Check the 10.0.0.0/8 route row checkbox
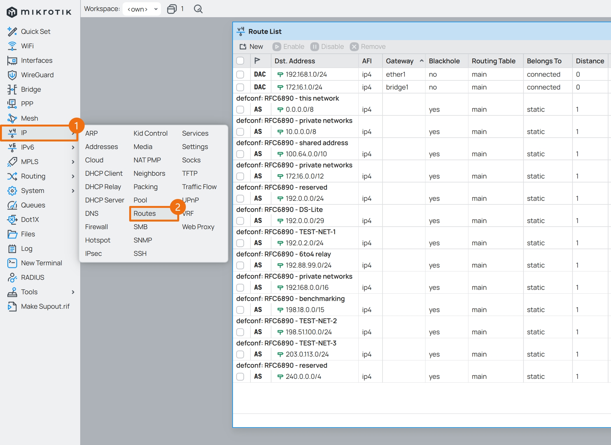The width and height of the screenshot is (611, 445). pos(240,132)
